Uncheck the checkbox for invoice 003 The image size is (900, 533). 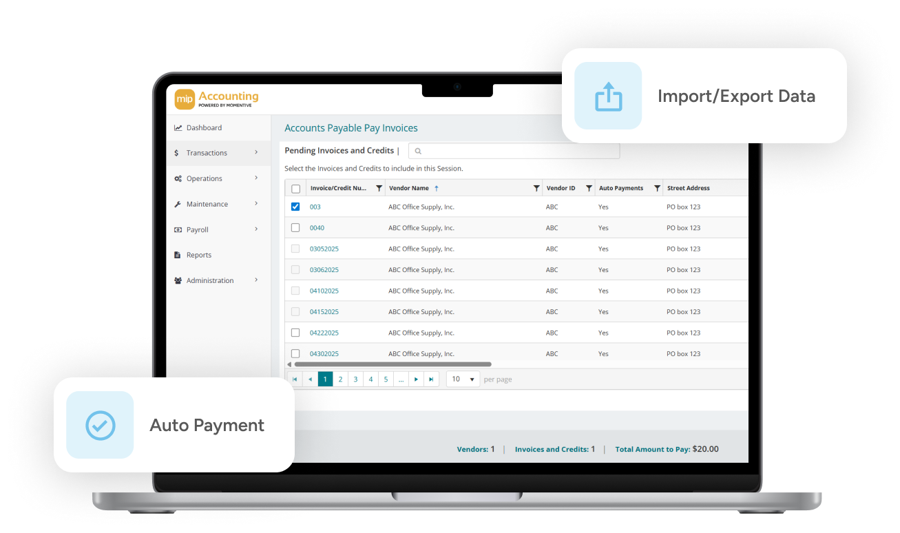[x=295, y=207]
